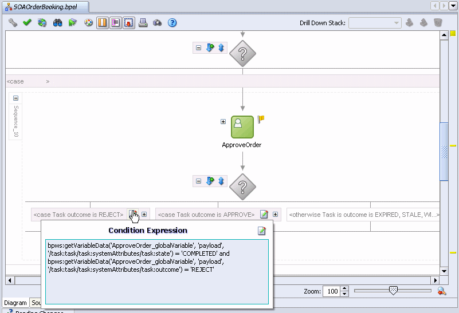This screenshot has height=313, width=459.
Task: Click edit condition icon on APPROVE case
Action: click(264, 214)
